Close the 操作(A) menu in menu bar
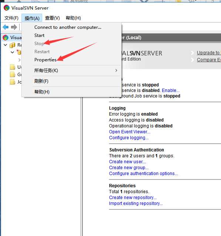The width and height of the screenshot is (221, 236). (32, 18)
